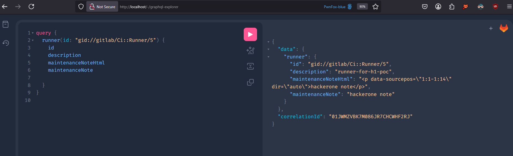Bookmark this page with the star
513x156 pixels.
click(x=375, y=7)
